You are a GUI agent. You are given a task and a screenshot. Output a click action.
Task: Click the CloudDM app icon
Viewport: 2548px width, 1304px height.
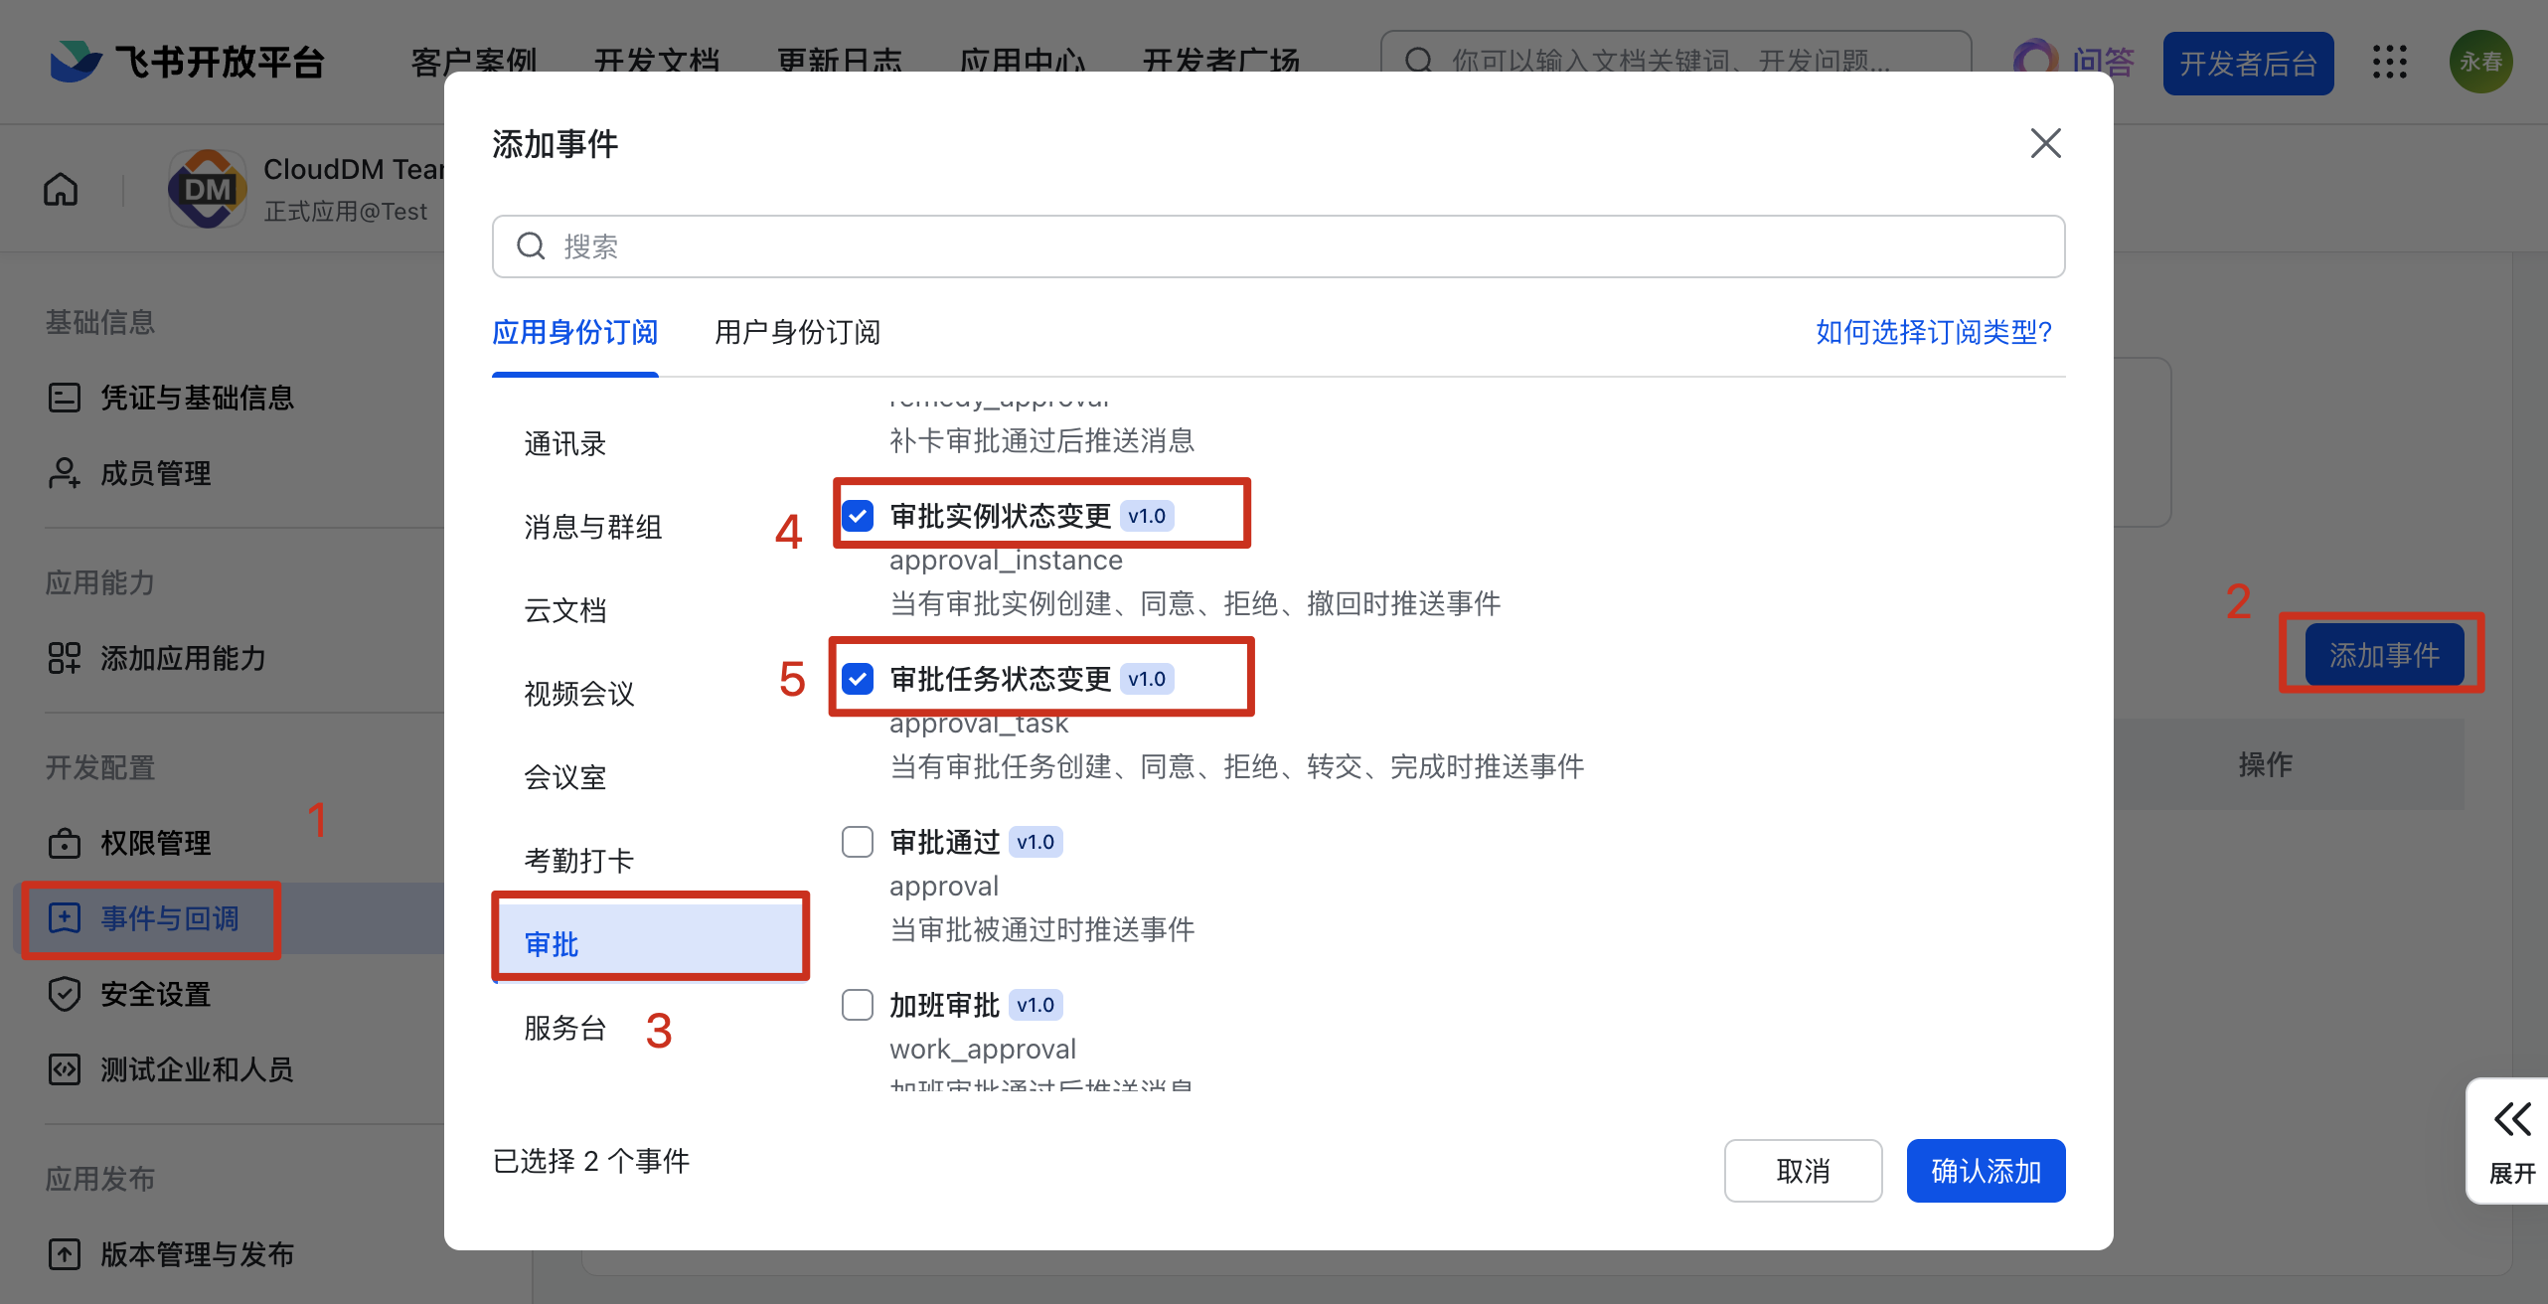(207, 189)
